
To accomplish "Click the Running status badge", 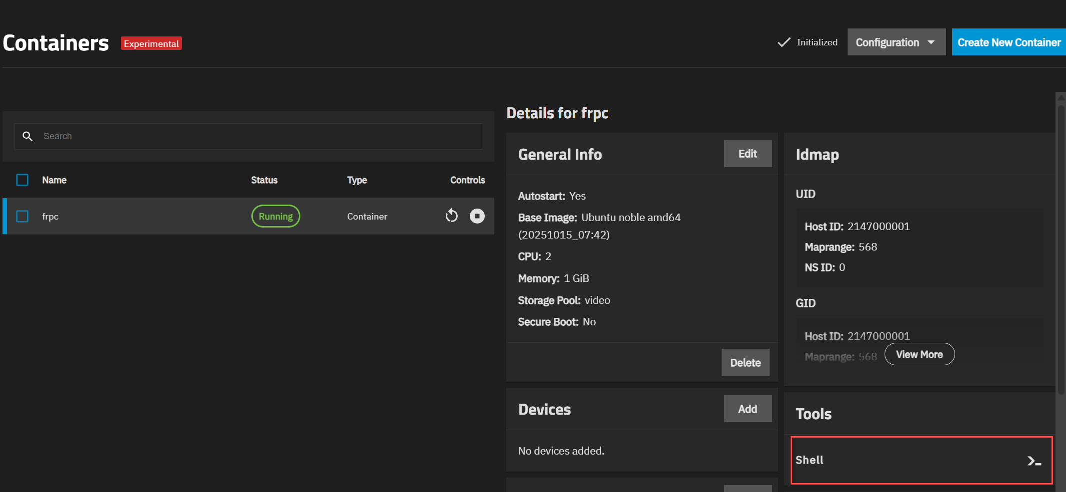I will pyautogui.click(x=275, y=217).
